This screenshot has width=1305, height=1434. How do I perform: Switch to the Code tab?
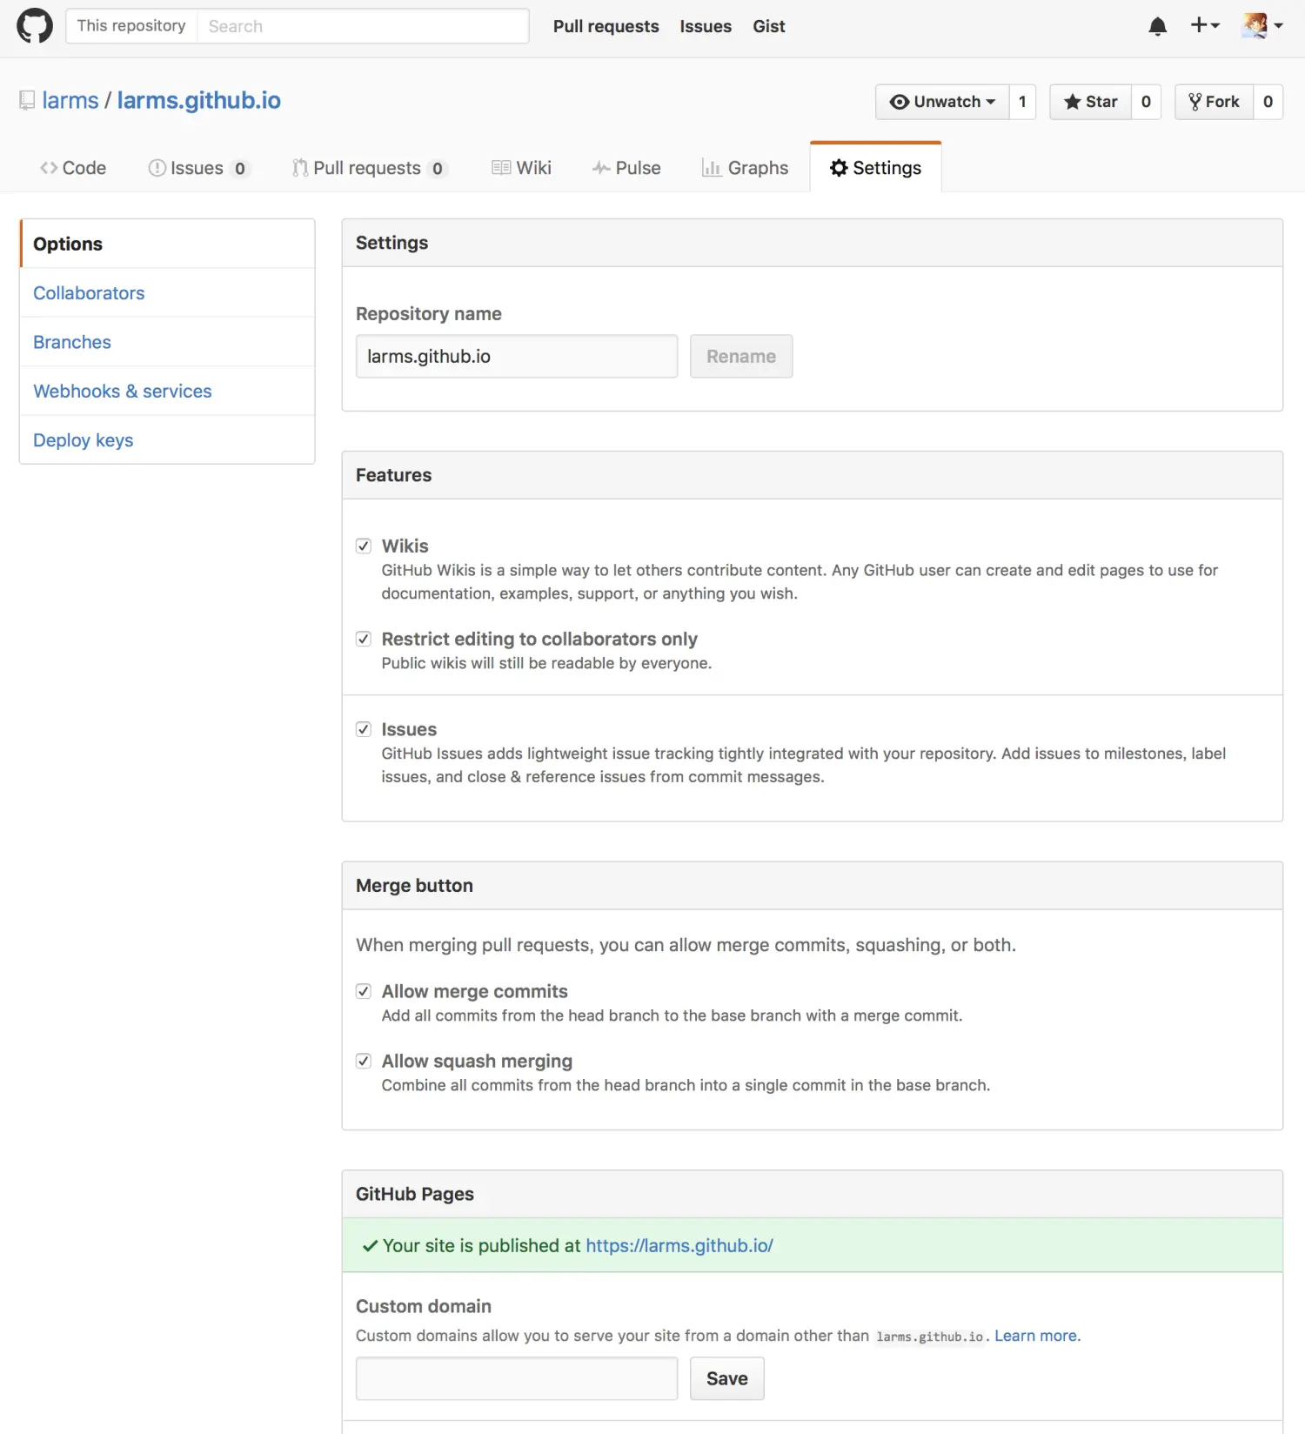point(73,168)
